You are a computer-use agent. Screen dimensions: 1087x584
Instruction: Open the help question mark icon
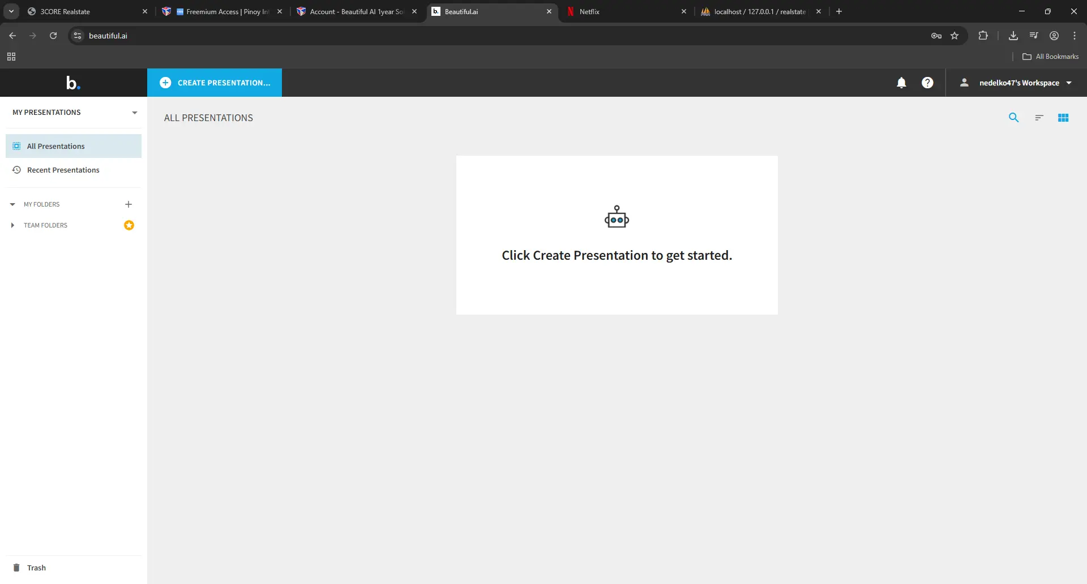coord(927,83)
